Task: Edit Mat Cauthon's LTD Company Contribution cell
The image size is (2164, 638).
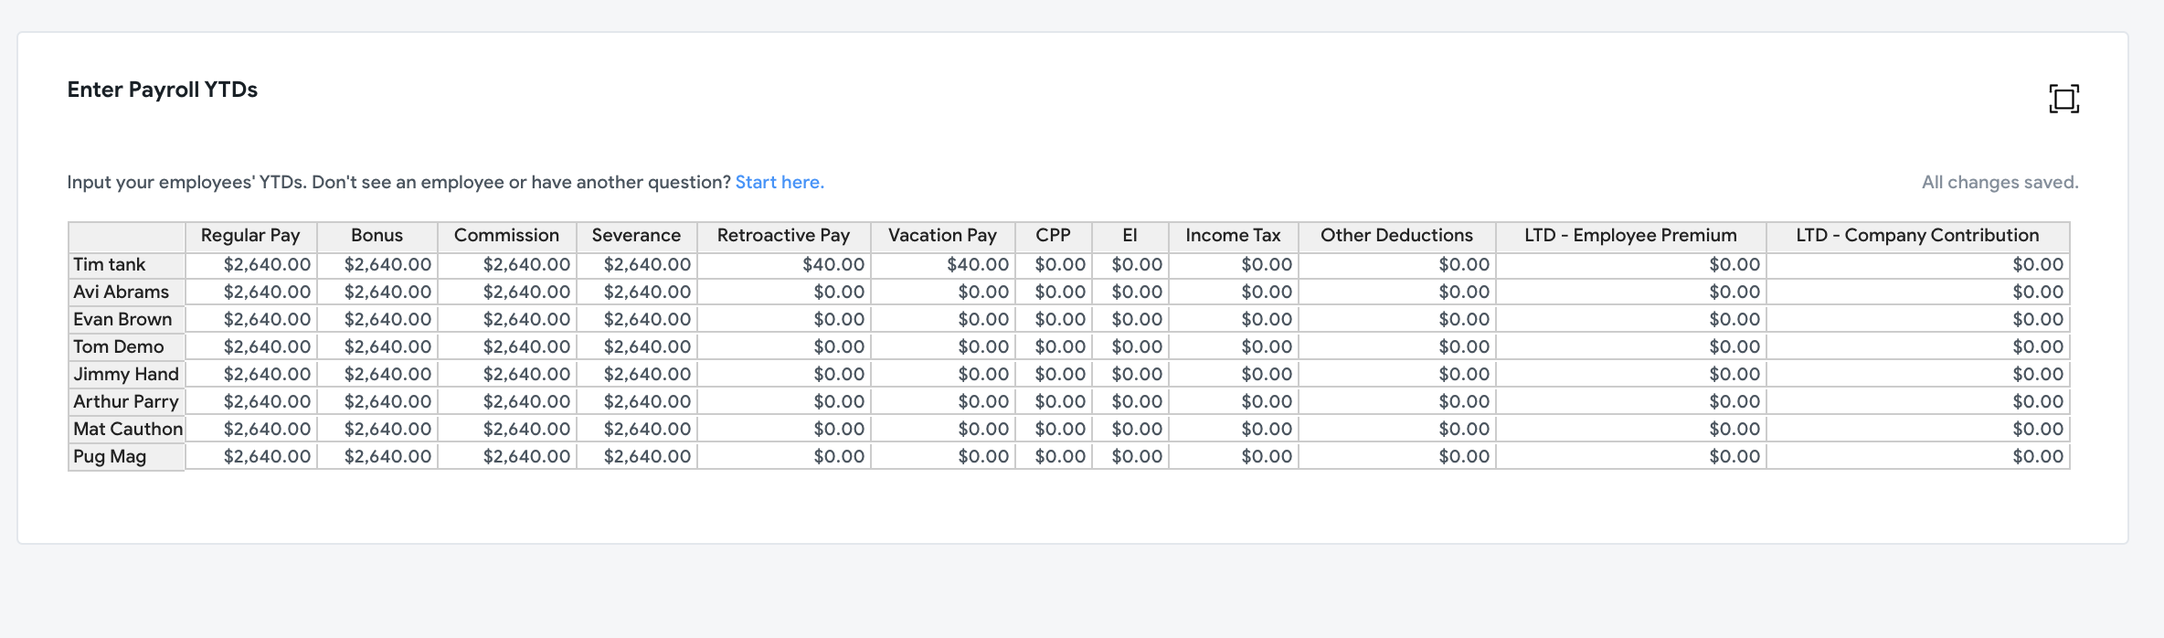Action: [x=1918, y=430]
